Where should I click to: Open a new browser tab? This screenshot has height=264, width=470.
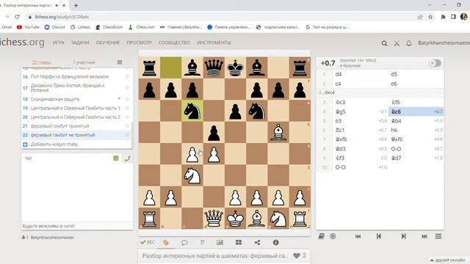[76, 5]
